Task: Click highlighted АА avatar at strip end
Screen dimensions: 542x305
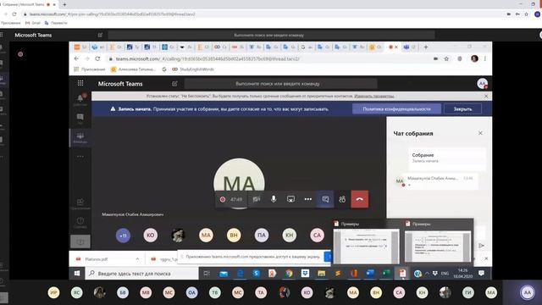Action: (527, 292)
